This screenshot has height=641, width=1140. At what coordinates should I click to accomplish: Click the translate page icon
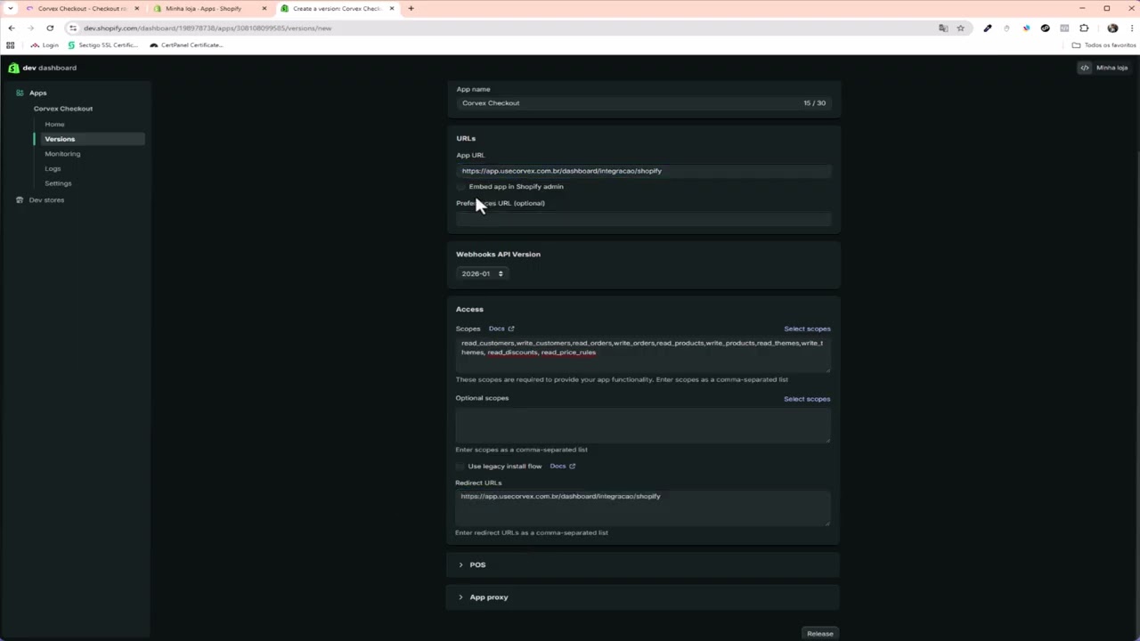click(943, 28)
